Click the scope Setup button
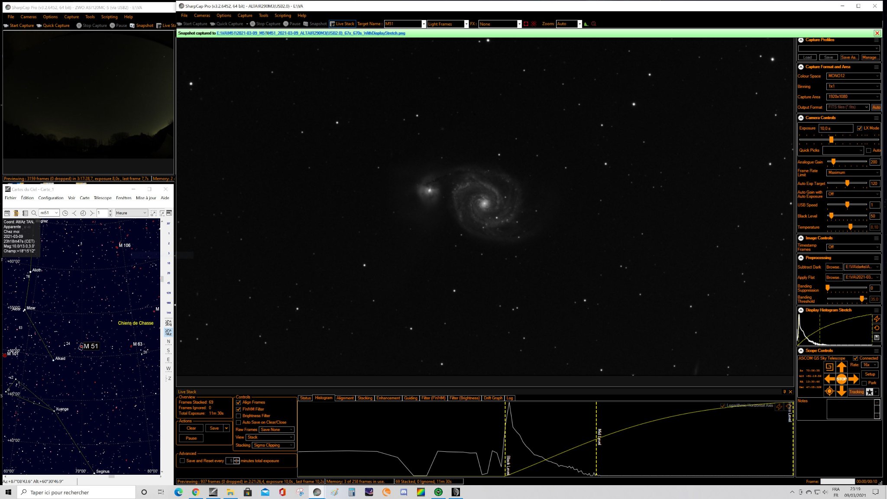The height and width of the screenshot is (499, 887). (870, 374)
